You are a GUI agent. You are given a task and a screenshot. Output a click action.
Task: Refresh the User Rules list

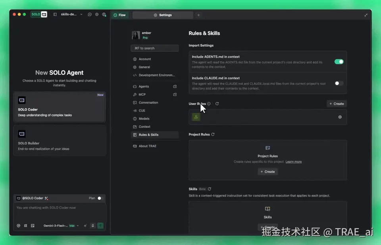217,104
